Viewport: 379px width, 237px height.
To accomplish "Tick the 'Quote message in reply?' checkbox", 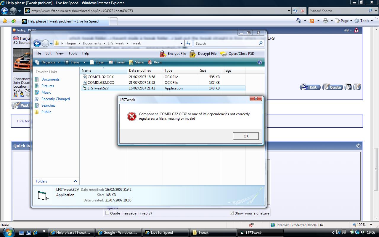I will (107, 213).
